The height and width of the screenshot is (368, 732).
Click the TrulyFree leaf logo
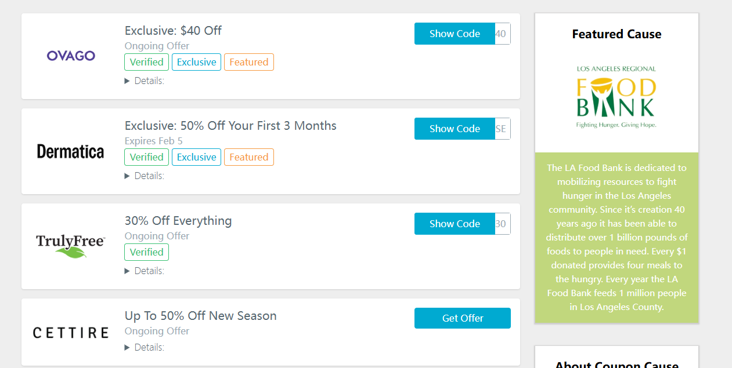pos(71,246)
